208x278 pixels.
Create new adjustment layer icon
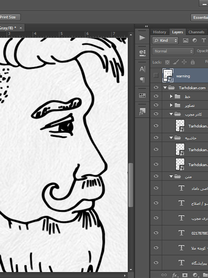[195, 275]
